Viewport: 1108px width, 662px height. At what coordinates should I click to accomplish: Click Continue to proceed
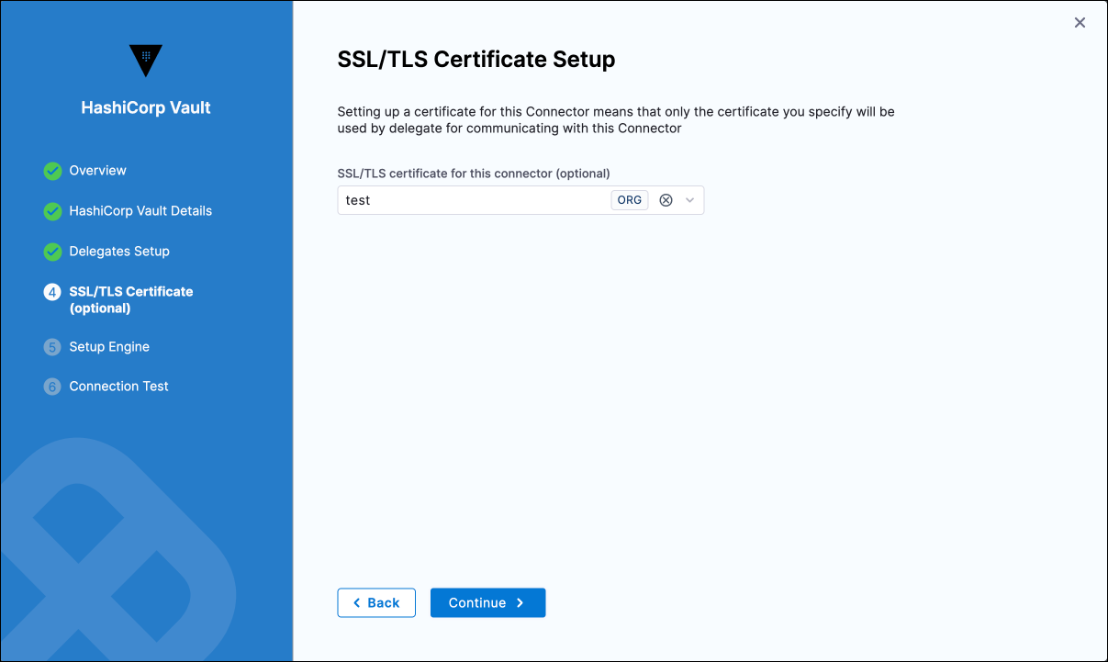[487, 603]
